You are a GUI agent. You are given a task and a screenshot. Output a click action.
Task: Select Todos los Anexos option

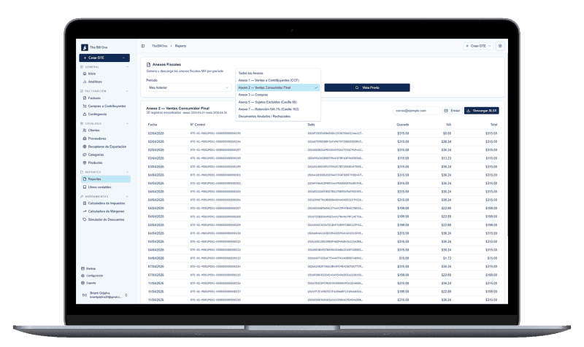[x=278, y=74]
